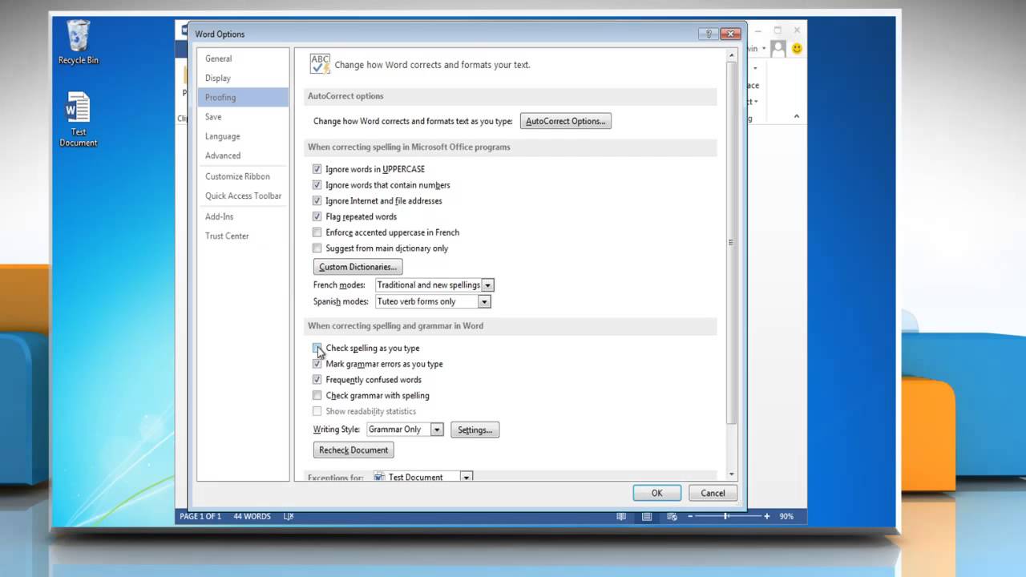Click the zoom in plus in status bar
The width and height of the screenshot is (1026, 577).
click(766, 517)
